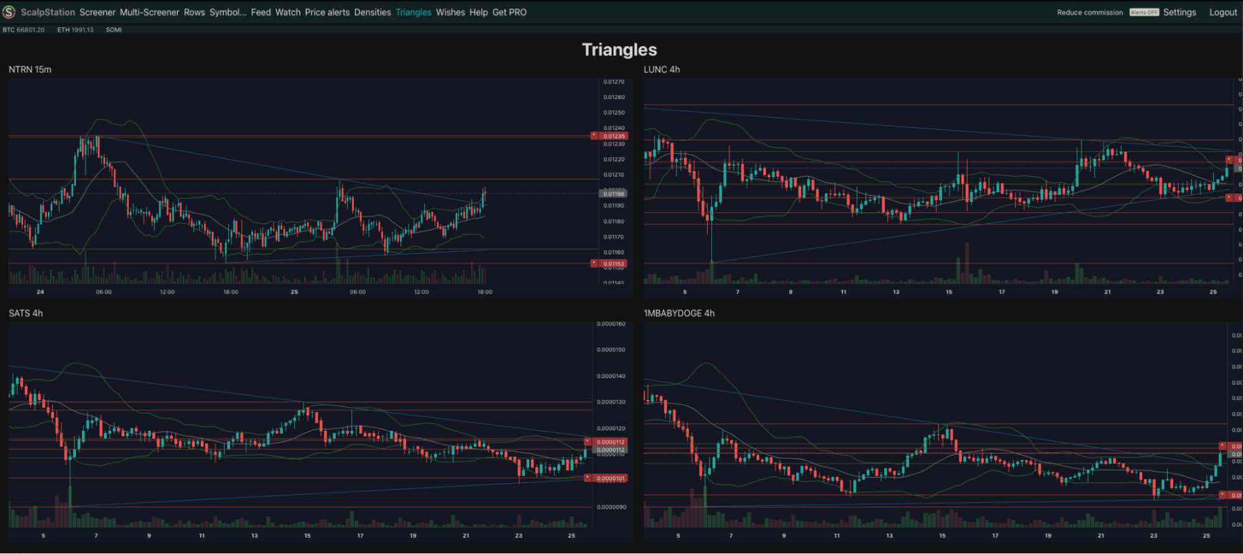
Task: Click the BTC 66801.20 ticker
Action: [24, 30]
